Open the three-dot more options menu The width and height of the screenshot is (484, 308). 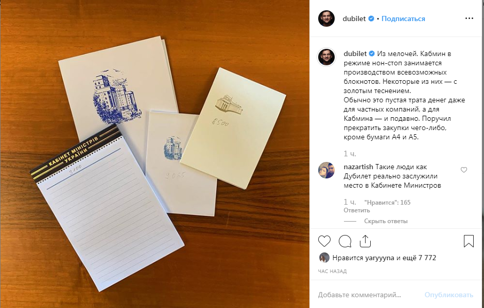tap(469, 19)
